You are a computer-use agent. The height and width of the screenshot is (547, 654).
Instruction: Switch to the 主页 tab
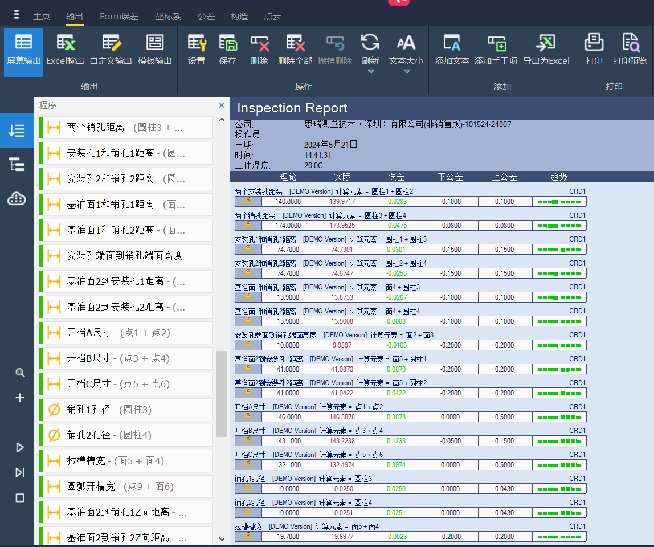42,17
